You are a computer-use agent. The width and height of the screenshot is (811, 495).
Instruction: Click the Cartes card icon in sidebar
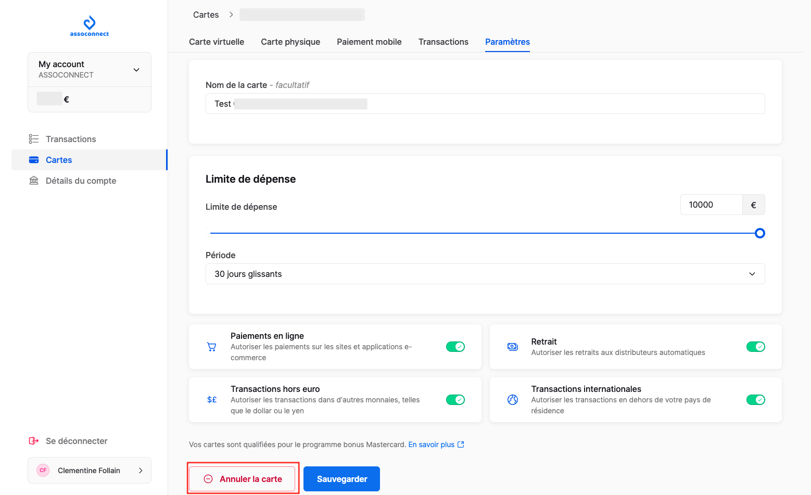tap(34, 160)
